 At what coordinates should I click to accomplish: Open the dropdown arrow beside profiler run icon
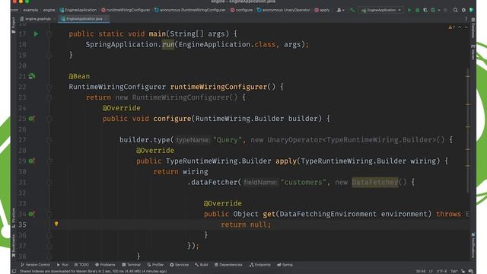click(x=439, y=10)
